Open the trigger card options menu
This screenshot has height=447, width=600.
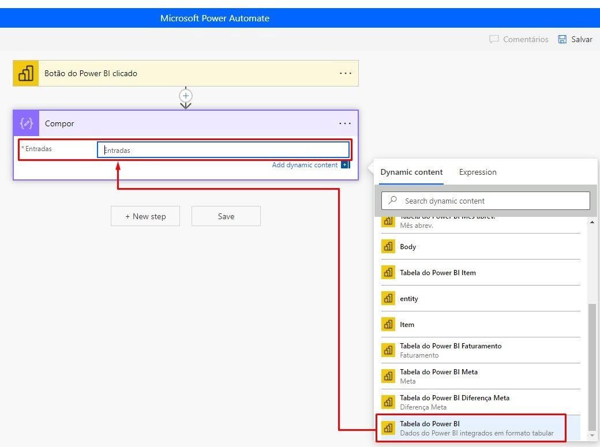click(x=345, y=74)
